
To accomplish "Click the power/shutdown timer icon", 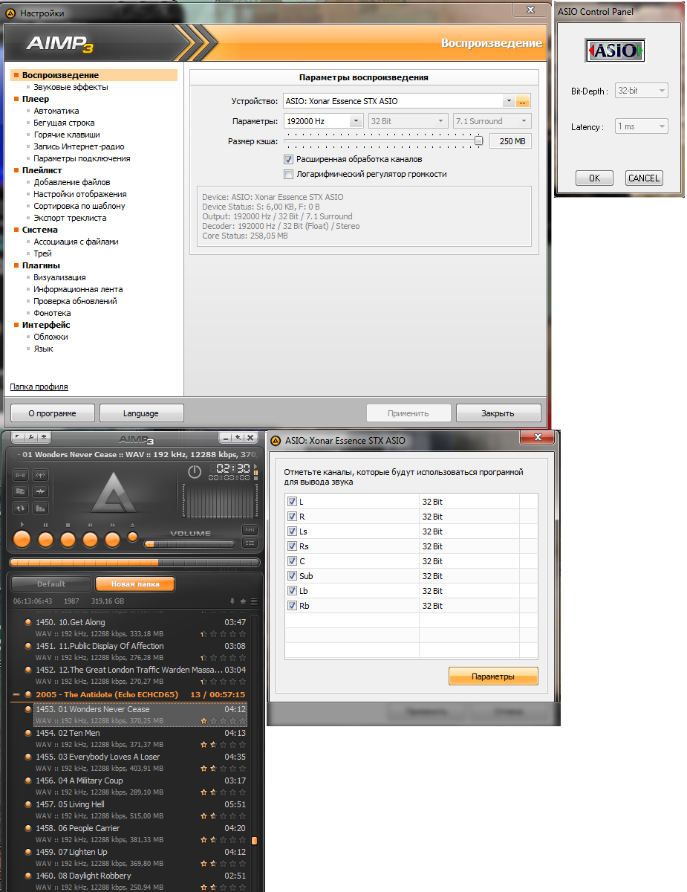I will pos(195,472).
